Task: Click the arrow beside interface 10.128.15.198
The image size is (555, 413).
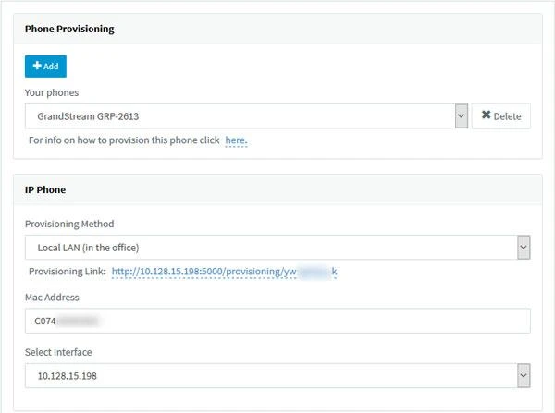Action: pos(523,376)
